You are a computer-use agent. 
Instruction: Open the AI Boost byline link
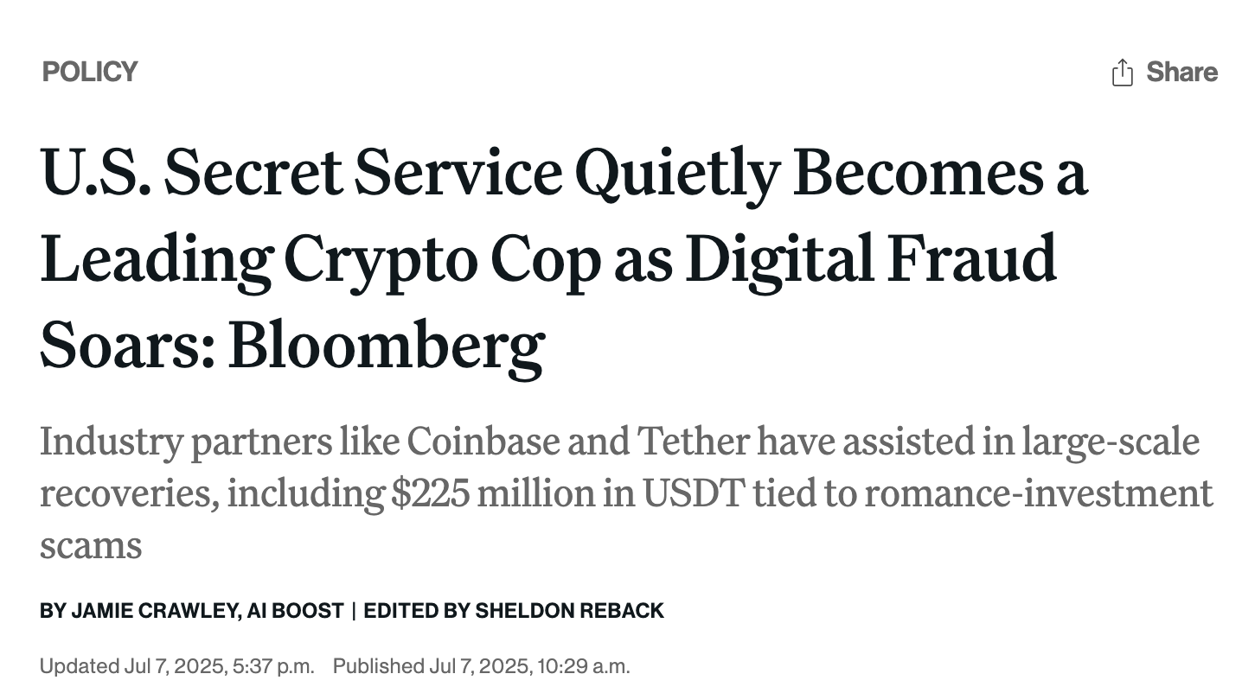295,611
